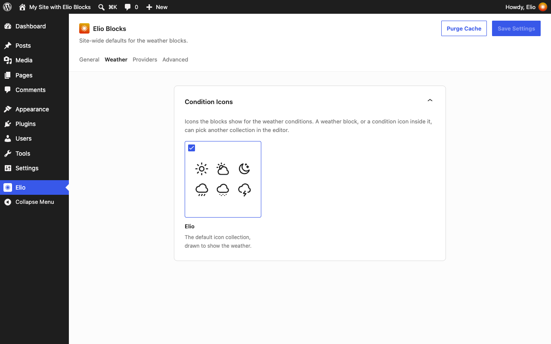Click the Tools wrench icon
This screenshot has width=551, height=344.
click(8, 154)
